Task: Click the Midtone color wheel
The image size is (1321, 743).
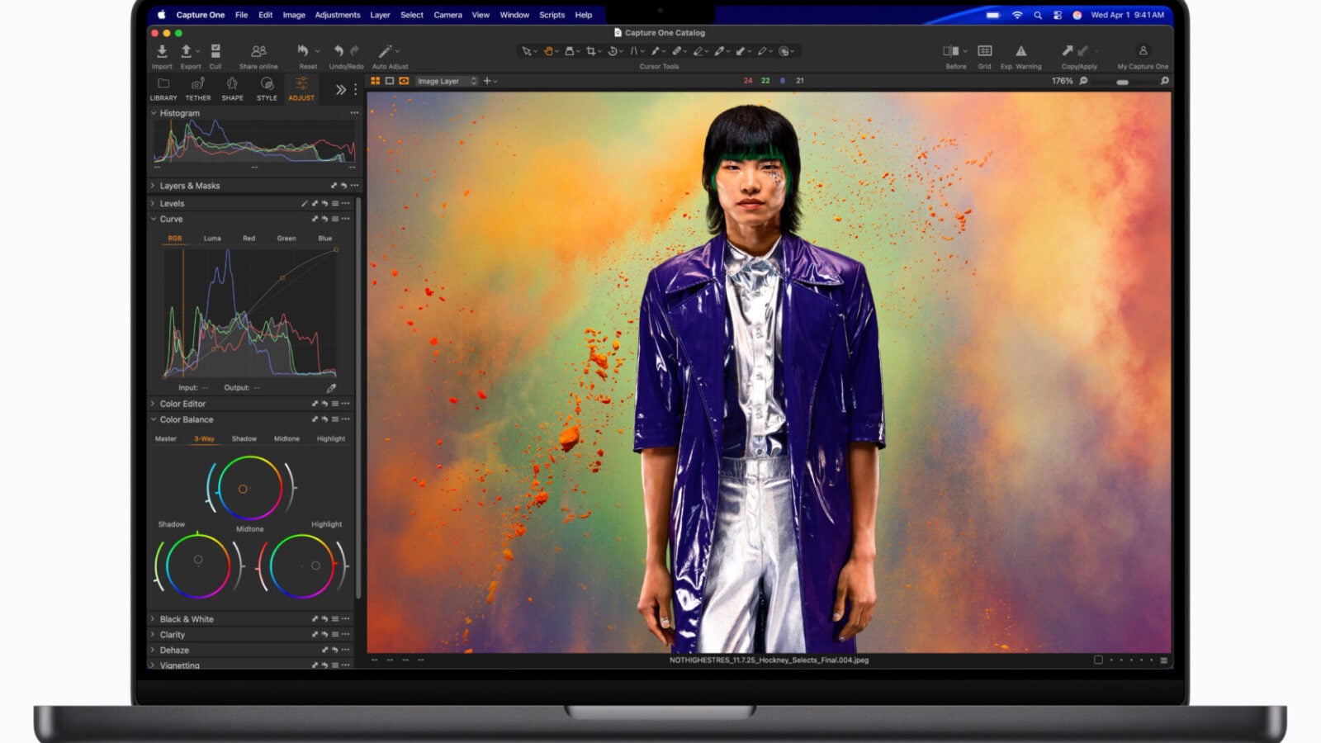Action: click(249, 488)
